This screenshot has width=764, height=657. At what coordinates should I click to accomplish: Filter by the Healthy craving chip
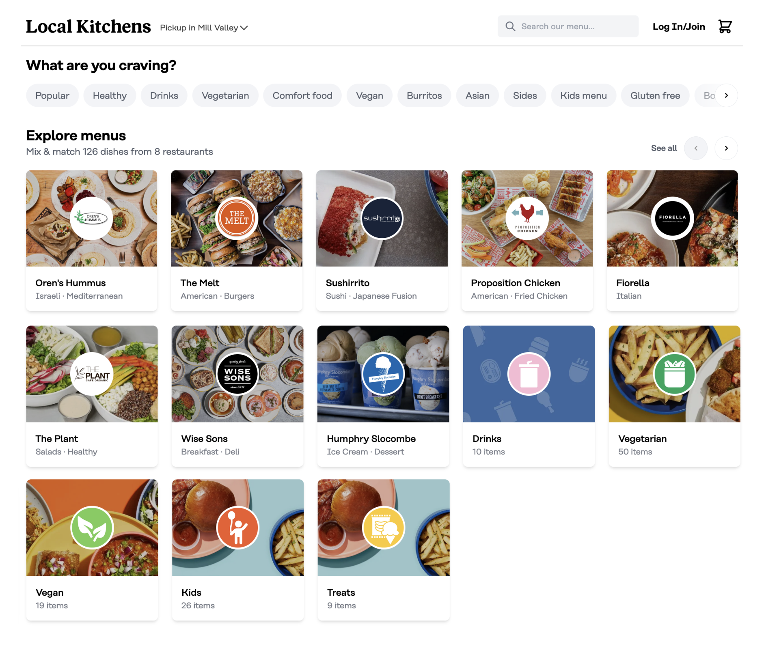[x=110, y=96]
